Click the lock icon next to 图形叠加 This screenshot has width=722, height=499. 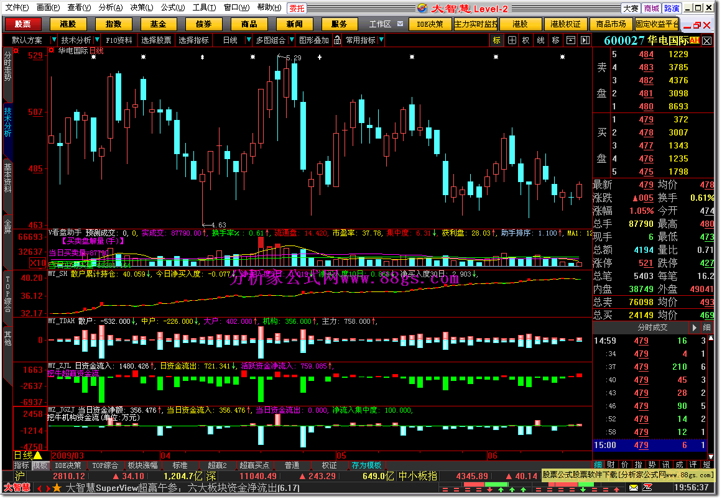click(338, 40)
